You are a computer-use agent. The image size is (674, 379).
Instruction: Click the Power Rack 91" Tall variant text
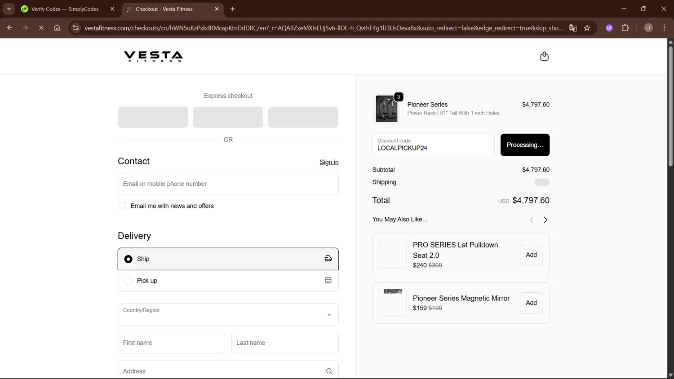(x=453, y=113)
